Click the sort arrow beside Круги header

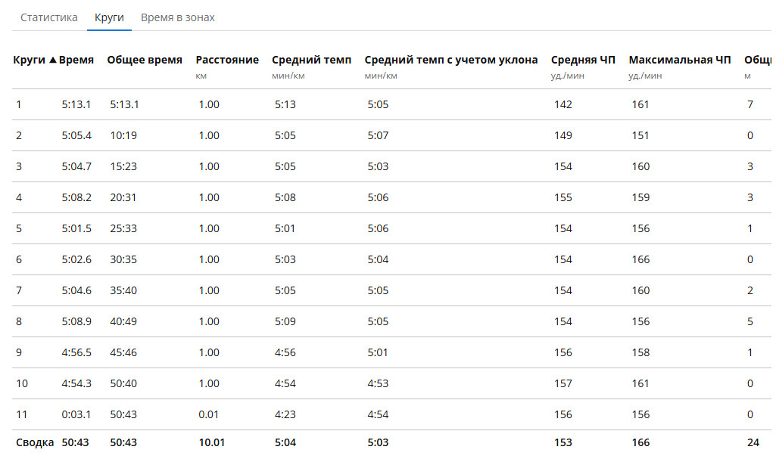52,60
